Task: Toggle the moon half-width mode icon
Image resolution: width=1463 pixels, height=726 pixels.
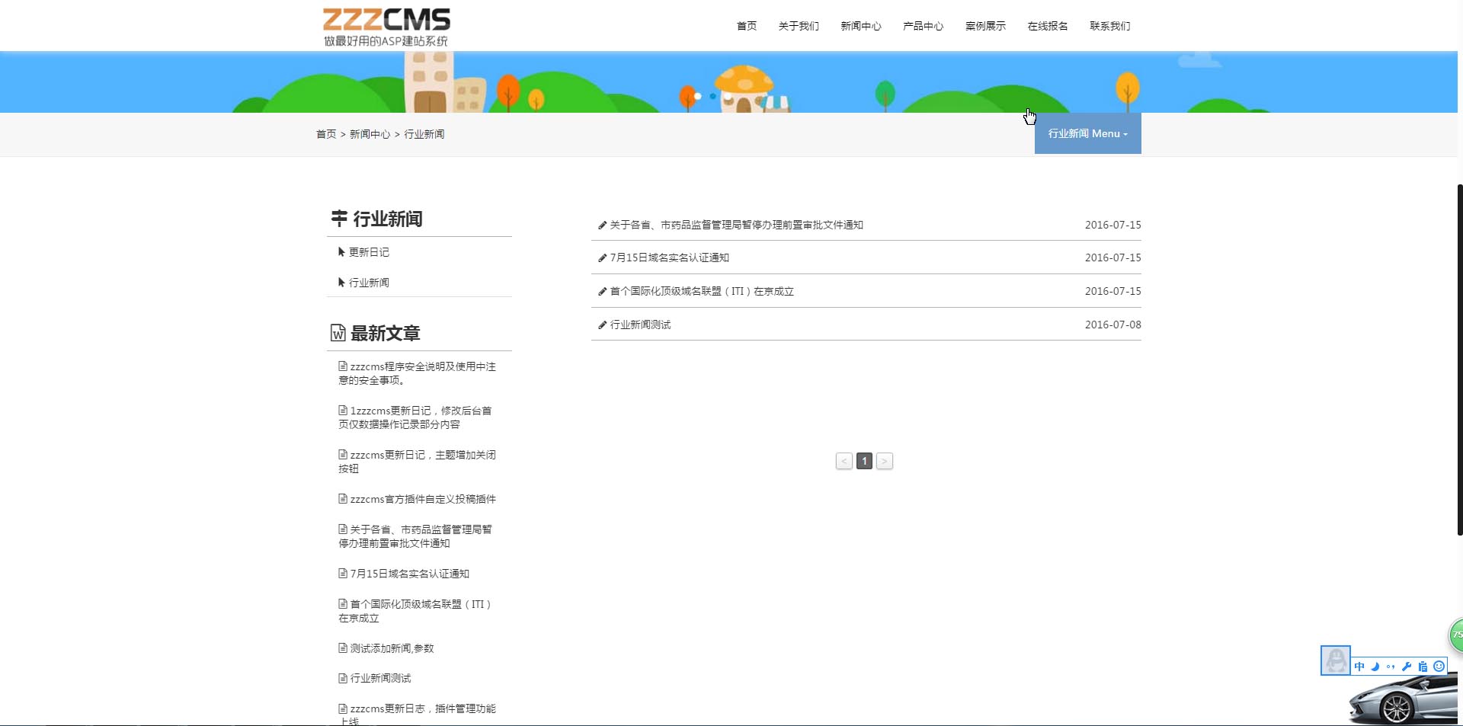Action: tap(1375, 667)
